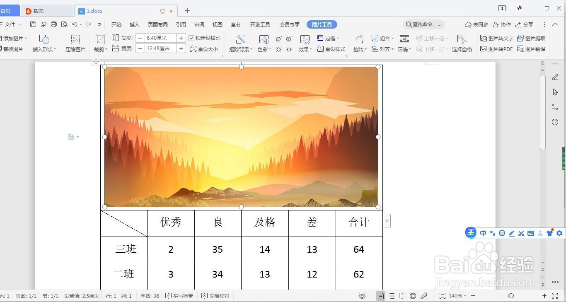Click the help question mark in right sidebar
This screenshot has height=302, width=566.
click(x=555, y=122)
